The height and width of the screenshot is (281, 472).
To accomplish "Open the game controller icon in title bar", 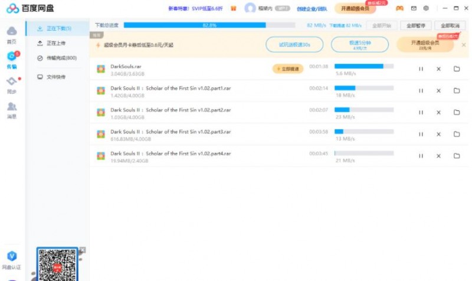I will 399,8.
